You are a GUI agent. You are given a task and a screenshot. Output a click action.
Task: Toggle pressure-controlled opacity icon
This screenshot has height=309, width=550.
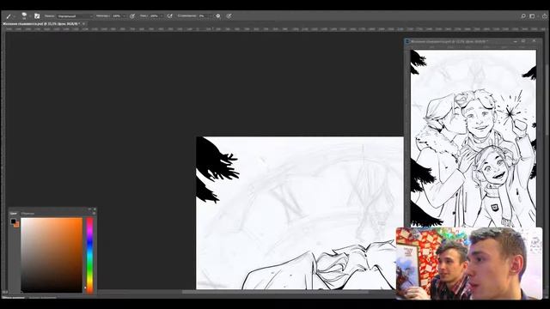click(x=132, y=16)
